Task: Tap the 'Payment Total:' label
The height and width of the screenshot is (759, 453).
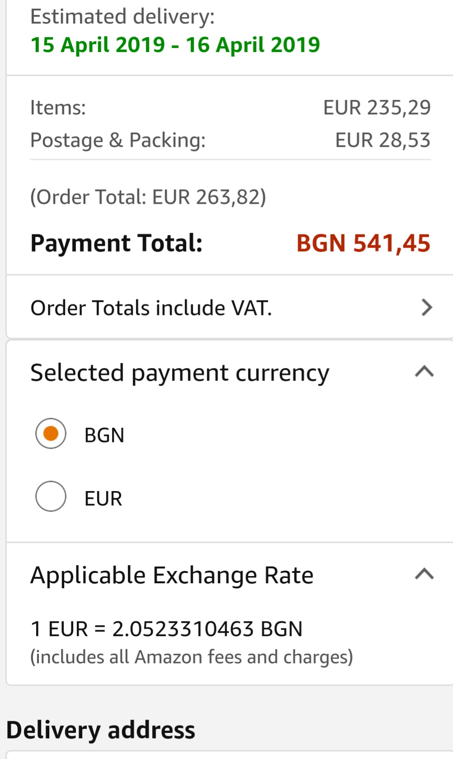Action: (117, 243)
